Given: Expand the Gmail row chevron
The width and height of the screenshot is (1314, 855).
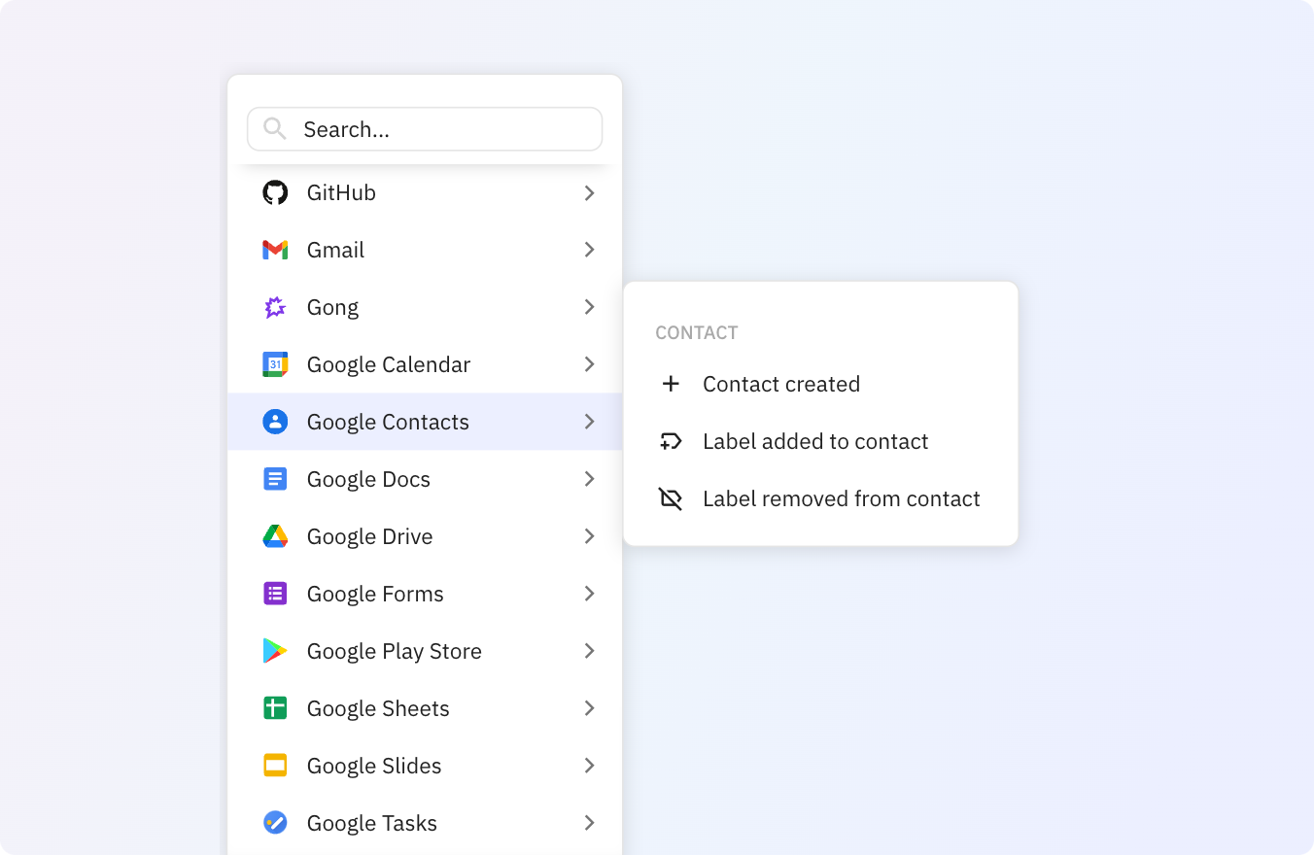Looking at the screenshot, I should pyautogui.click(x=589, y=250).
